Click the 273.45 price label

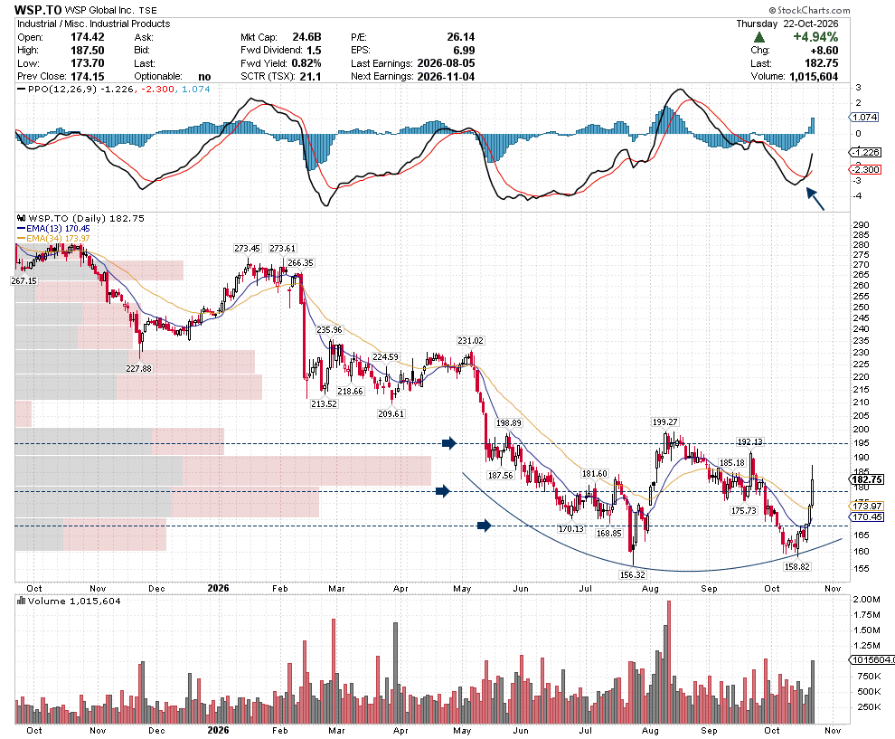coord(247,249)
